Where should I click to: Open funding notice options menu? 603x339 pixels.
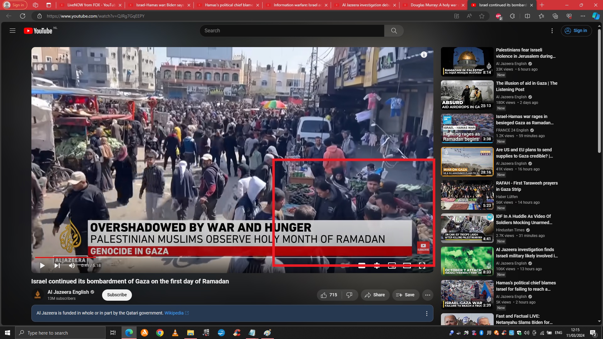[x=426, y=313]
